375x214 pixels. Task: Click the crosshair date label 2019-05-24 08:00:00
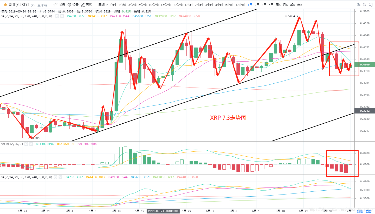tap(163, 211)
